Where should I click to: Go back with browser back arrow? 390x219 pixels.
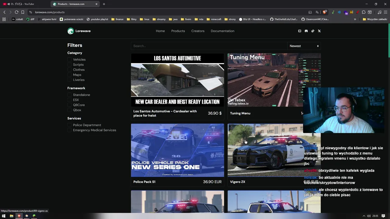[4, 12]
